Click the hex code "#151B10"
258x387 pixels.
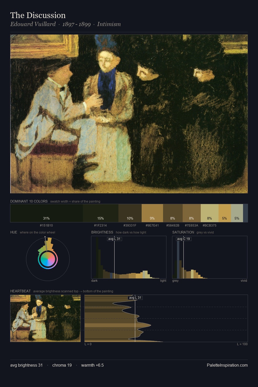tap(46, 225)
